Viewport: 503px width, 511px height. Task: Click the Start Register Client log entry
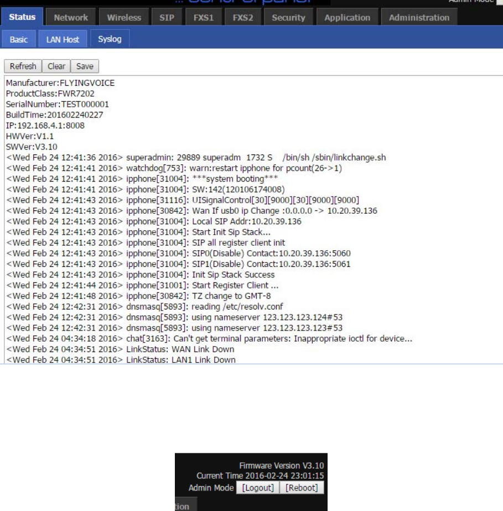(142, 285)
